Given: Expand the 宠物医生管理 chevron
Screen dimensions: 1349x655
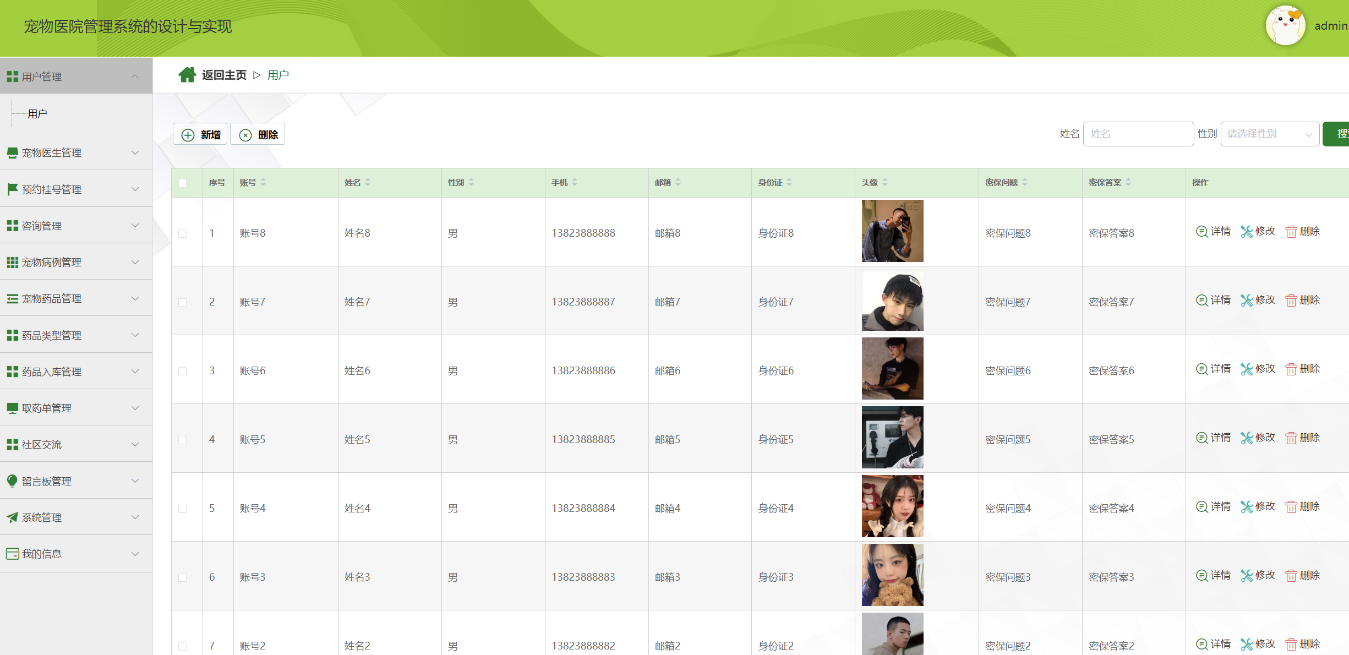Looking at the screenshot, I should click(x=135, y=152).
